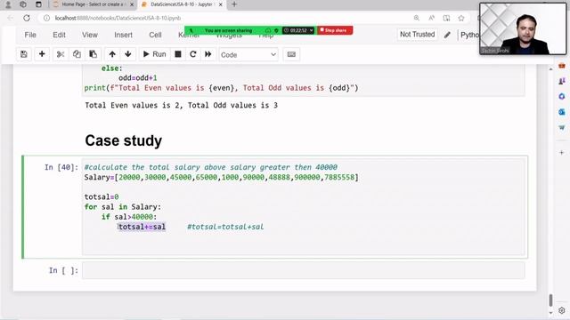Viewport: 570px width, 320px height.
Task: Move the selected cell down
Action: pyautogui.click(x=128, y=54)
